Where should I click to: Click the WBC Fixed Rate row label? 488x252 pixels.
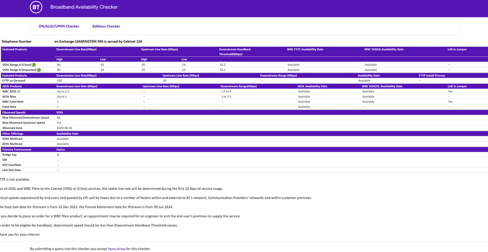(13, 102)
